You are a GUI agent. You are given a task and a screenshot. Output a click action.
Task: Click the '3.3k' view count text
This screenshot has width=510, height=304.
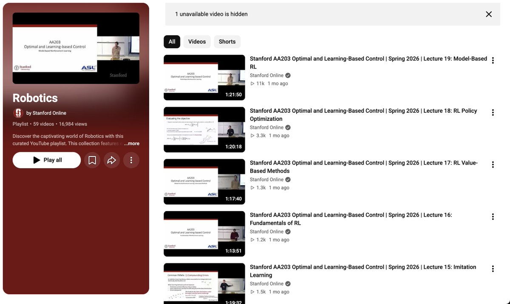click(x=261, y=136)
